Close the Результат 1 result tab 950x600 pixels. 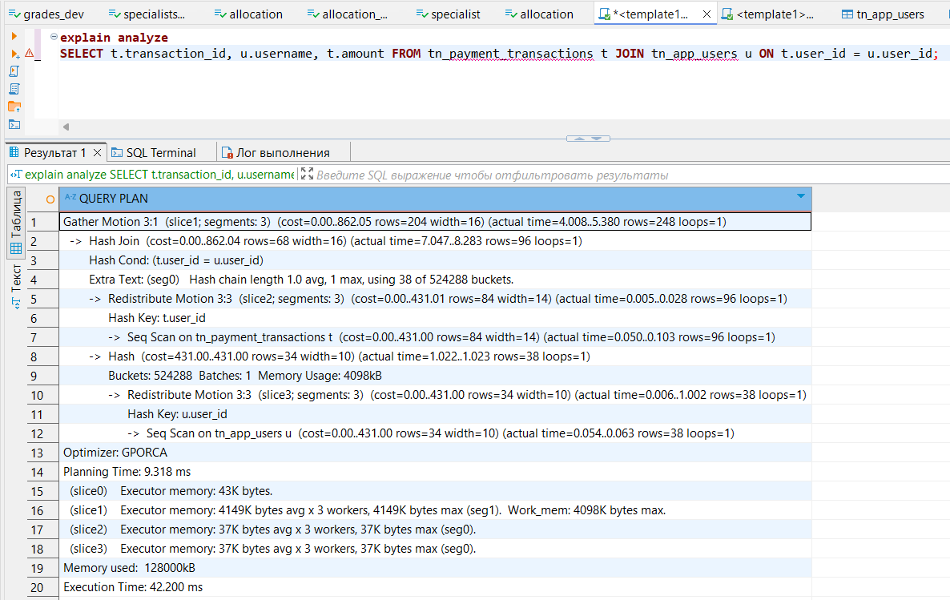tap(97, 152)
